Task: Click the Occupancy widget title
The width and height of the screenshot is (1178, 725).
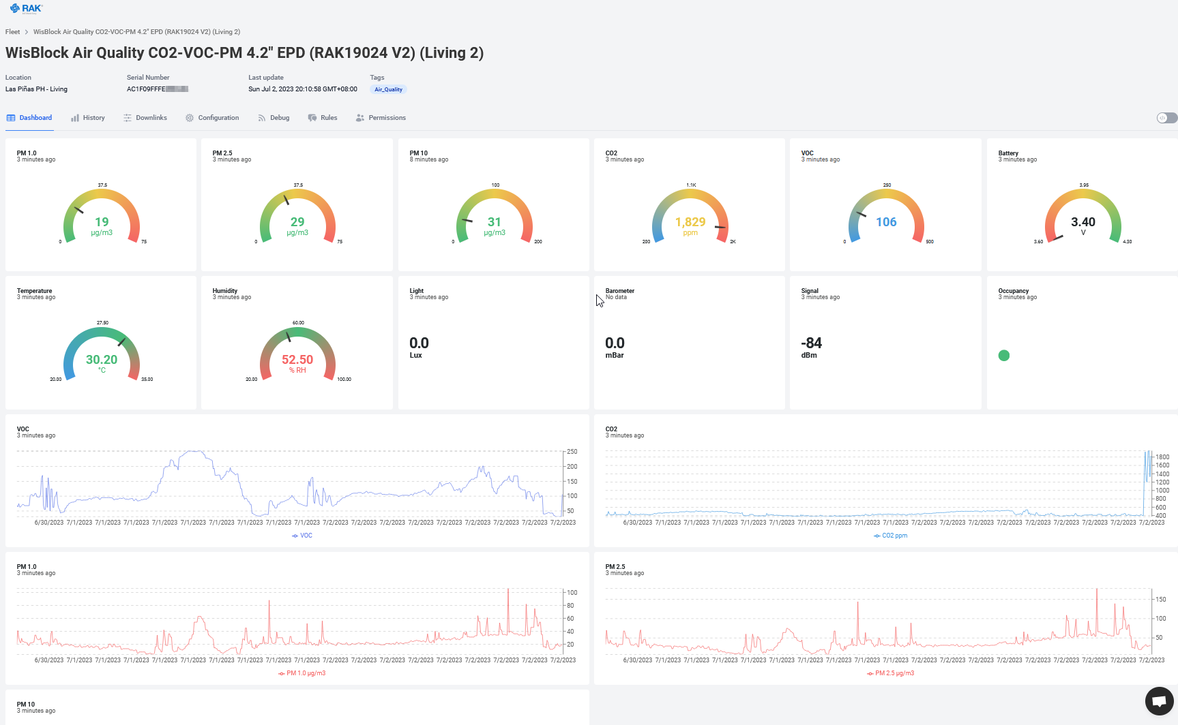Action: [x=1014, y=291]
